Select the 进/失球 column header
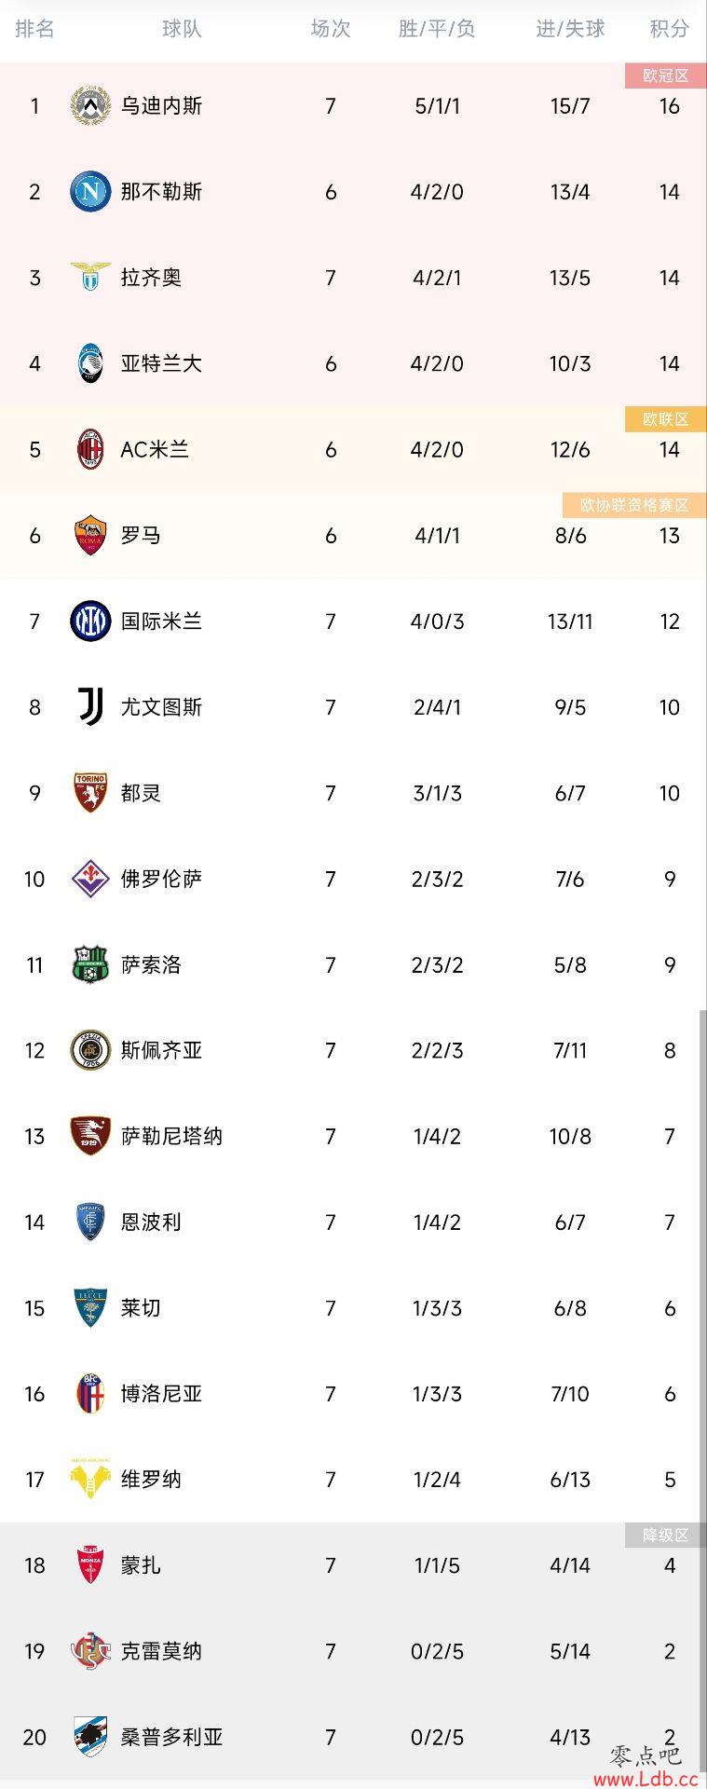This screenshot has height=1789, width=707. pyautogui.click(x=570, y=29)
